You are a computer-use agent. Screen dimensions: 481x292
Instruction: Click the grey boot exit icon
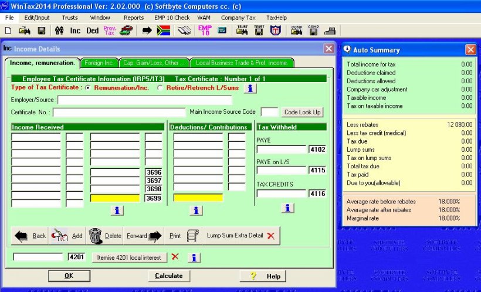[x=330, y=30]
